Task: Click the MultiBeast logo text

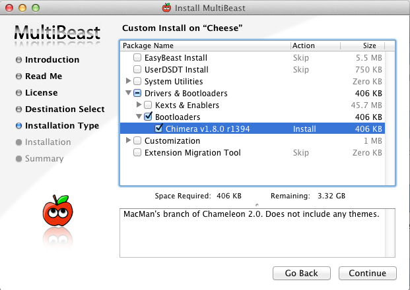Action: [x=57, y=33]
